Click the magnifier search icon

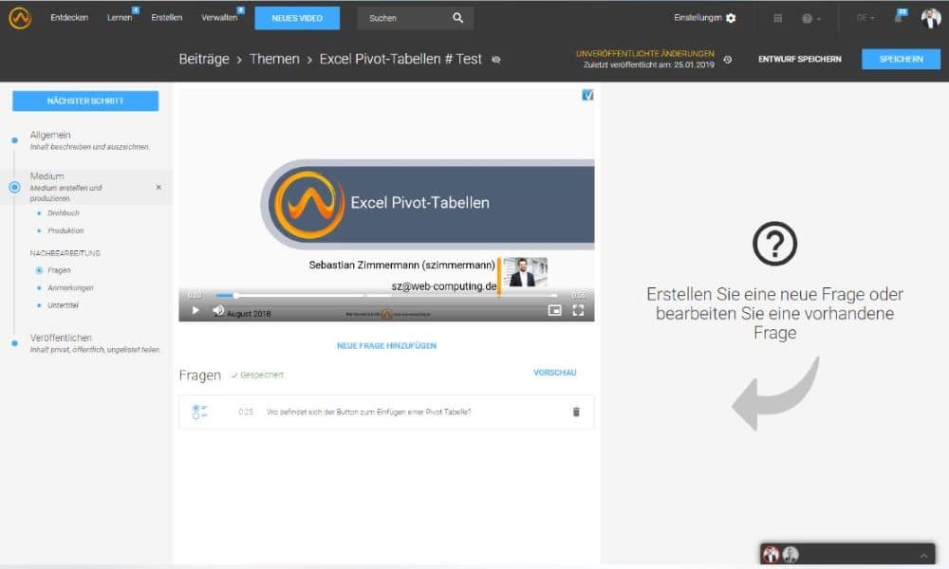[x=458, y=18]
